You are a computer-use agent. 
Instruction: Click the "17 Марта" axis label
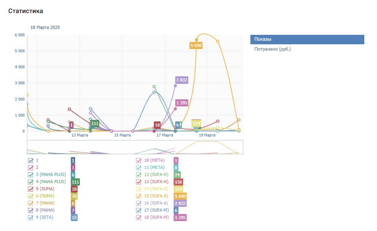[165, 135]
